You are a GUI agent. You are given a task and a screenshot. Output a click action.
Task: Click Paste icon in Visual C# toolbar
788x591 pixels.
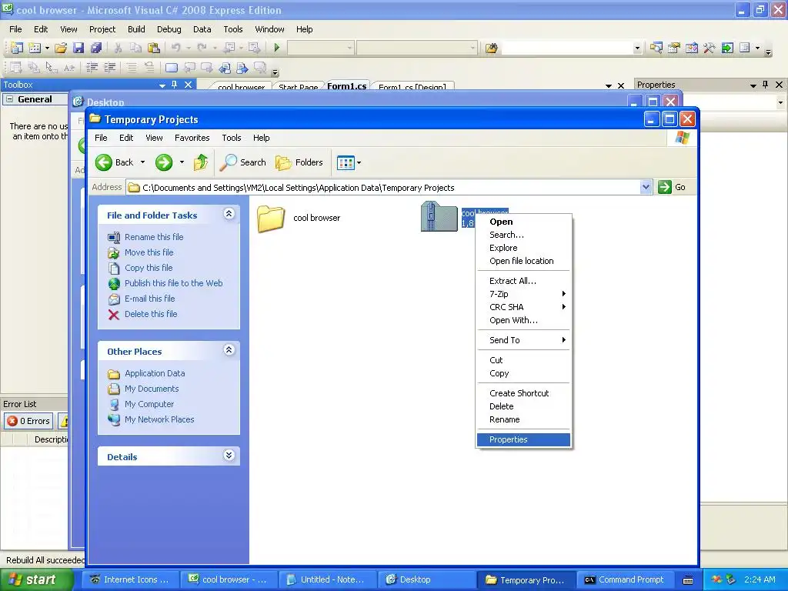click(x=154, y=48)
